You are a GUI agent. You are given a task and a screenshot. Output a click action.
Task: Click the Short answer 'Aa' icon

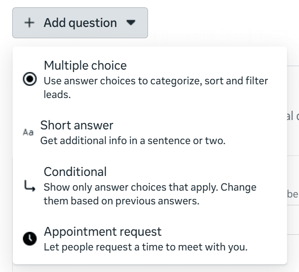click(x=28, y=133)
